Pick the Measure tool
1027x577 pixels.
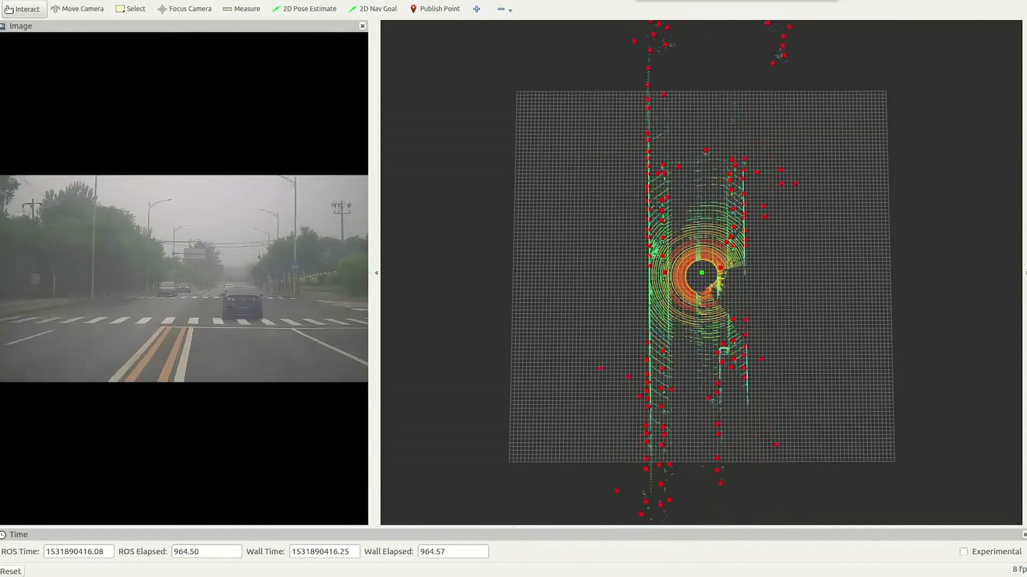pyautogui.click(x=241, y=9)
